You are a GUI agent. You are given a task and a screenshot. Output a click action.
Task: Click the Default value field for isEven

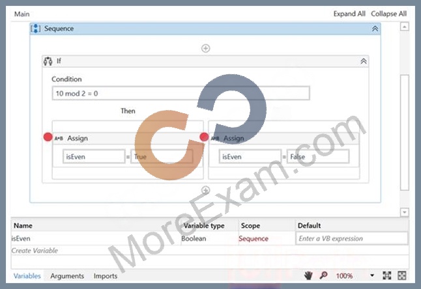352,238
